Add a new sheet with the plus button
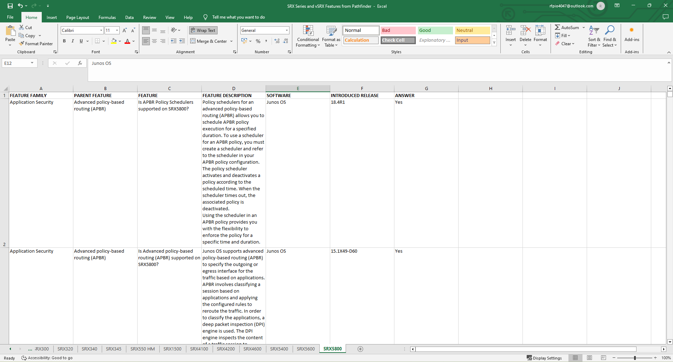This screenshot has height=362, width=673. 360,349
